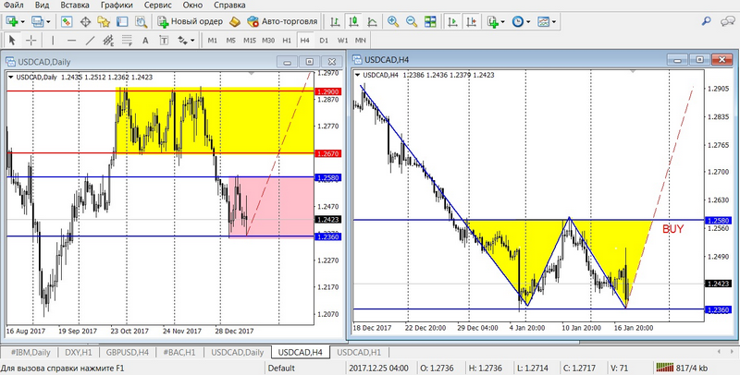
Task: Select the crosshair cursor tool
Action: pyautogui.click(x=31, y=41)
